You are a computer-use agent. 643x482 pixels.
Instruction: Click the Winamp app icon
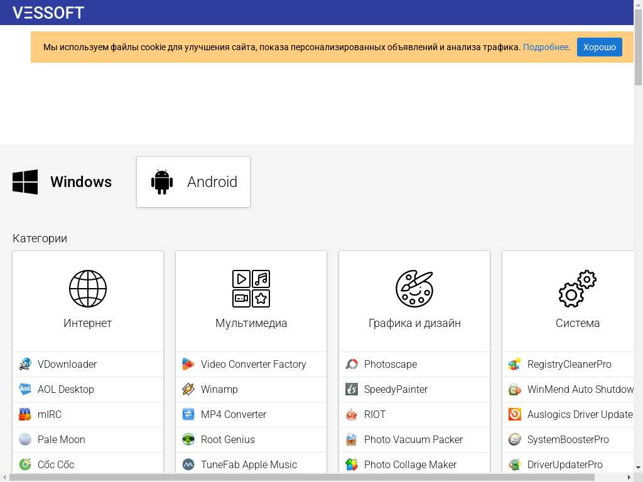[x=188, y=389]
